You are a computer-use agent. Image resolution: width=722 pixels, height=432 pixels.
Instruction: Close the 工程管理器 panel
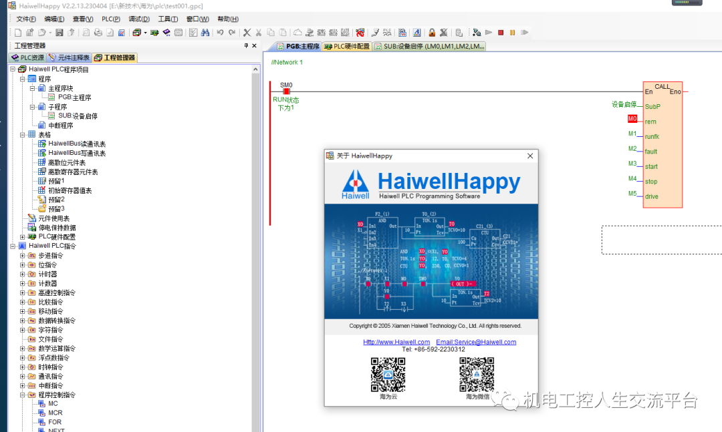tap(254, 45)
